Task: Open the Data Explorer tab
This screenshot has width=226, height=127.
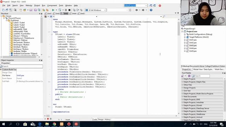Action: (x=208, y=69)
